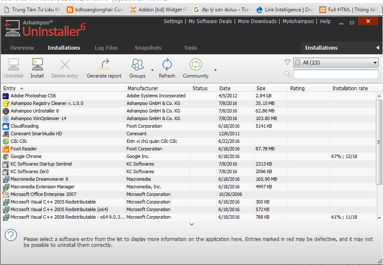Open the Settings link
Image resolution: width=383 pixels, height=265 pixels.
point(173,21)
